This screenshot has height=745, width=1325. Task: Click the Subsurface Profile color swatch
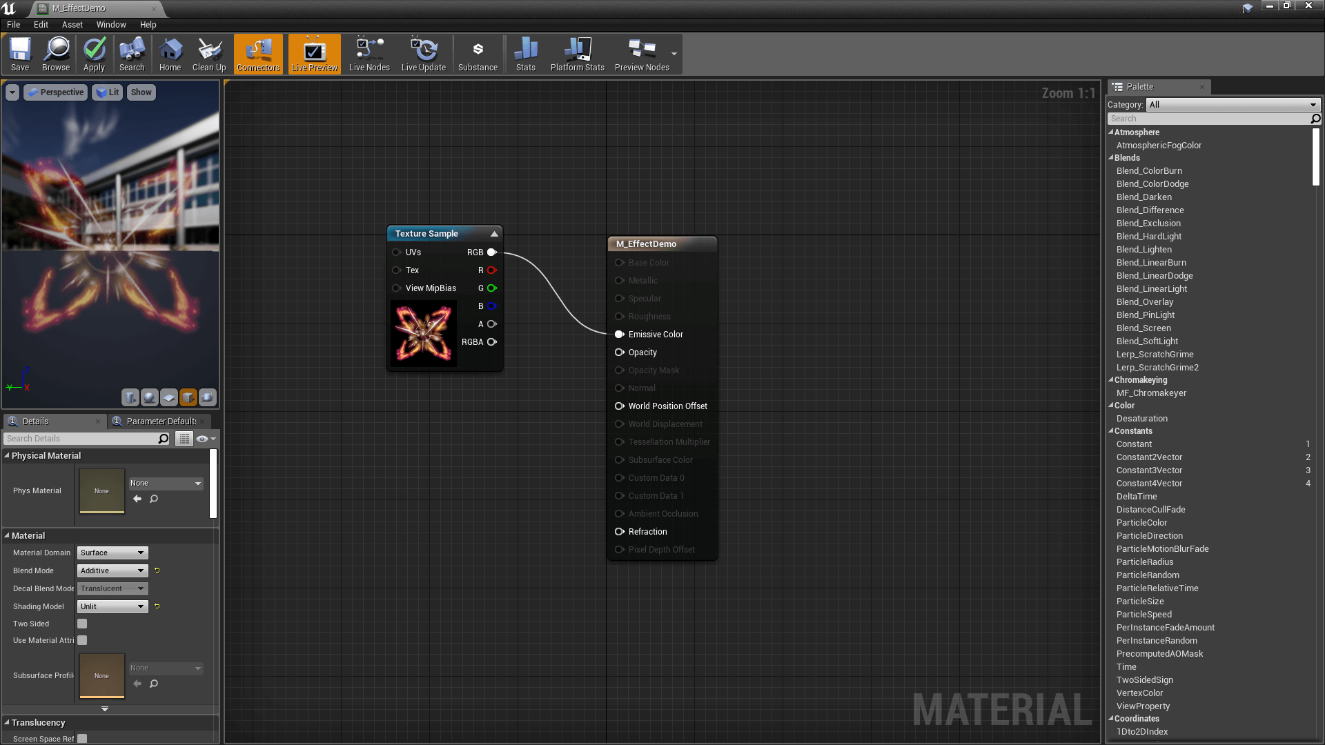[101, 676]
